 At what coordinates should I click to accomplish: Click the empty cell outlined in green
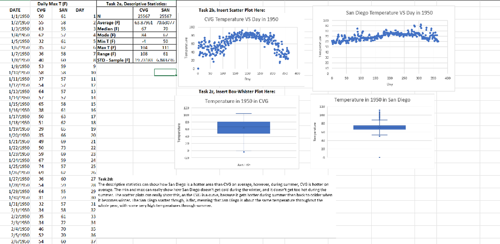click(x=166, y=72)
